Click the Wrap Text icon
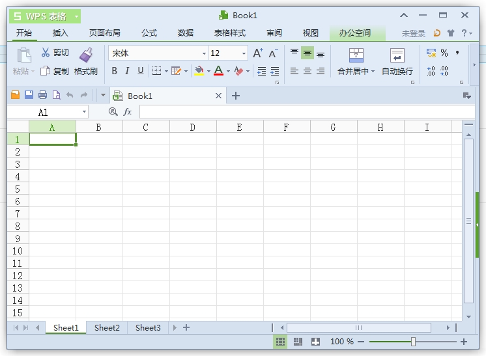 (x=397, y=55)
